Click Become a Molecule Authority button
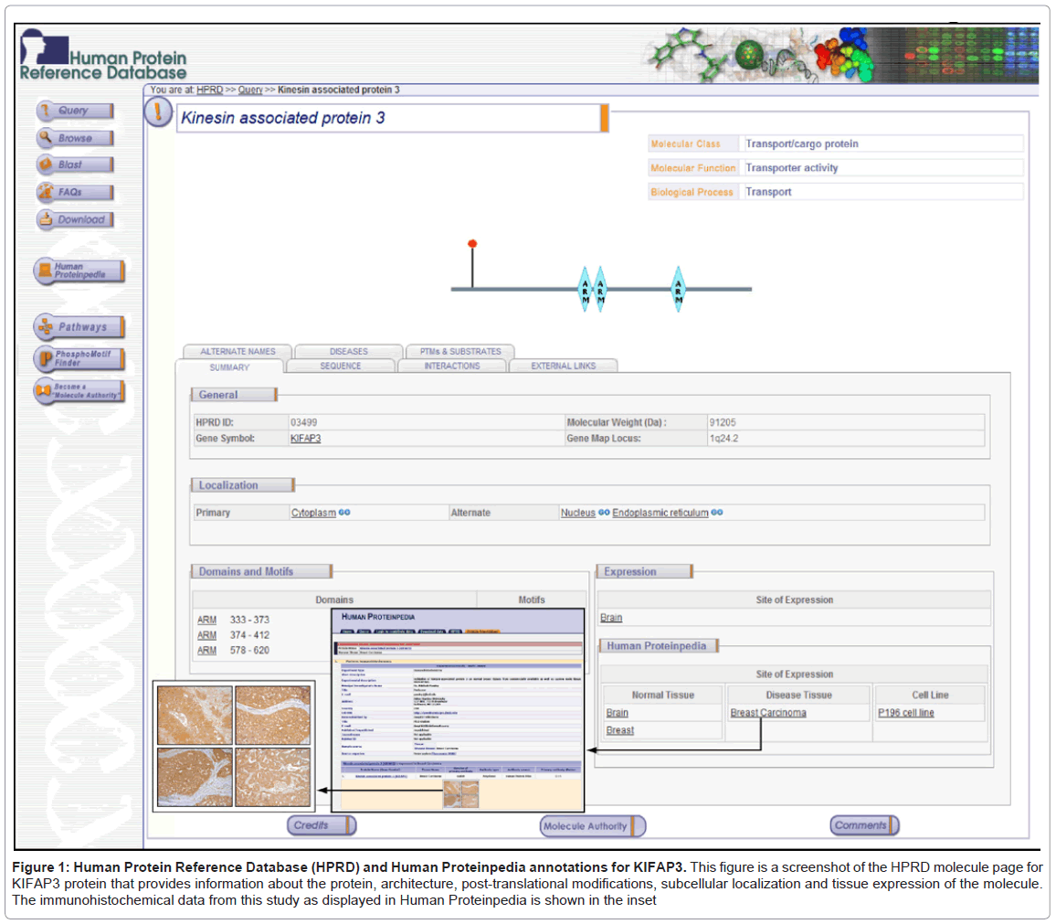 pos(79,391)
